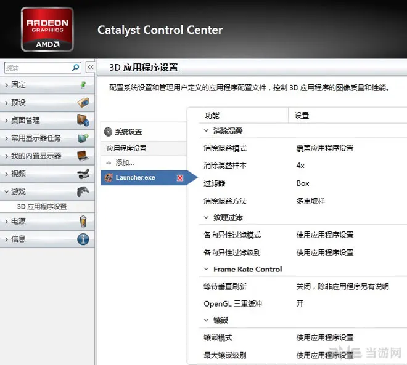Click the battery icon beside 电源
The image size is (407, 365).
pos(83,221)
